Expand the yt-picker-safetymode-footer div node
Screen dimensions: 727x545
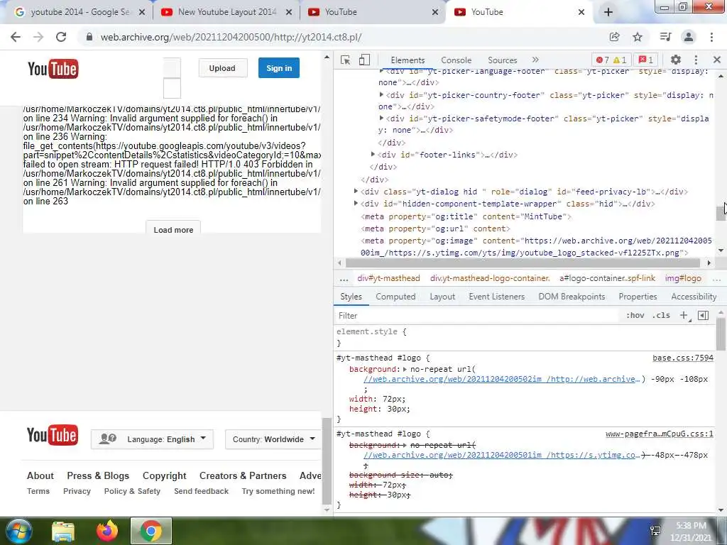point(381,119)
